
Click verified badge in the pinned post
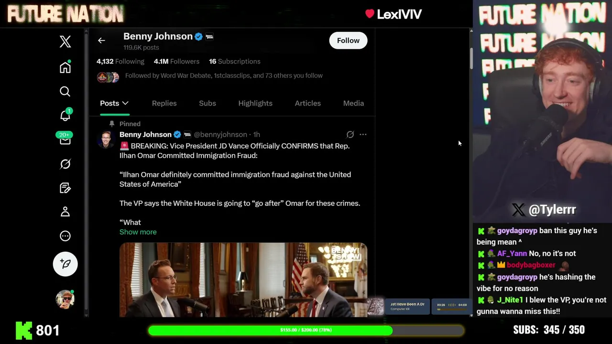point(177,135)
